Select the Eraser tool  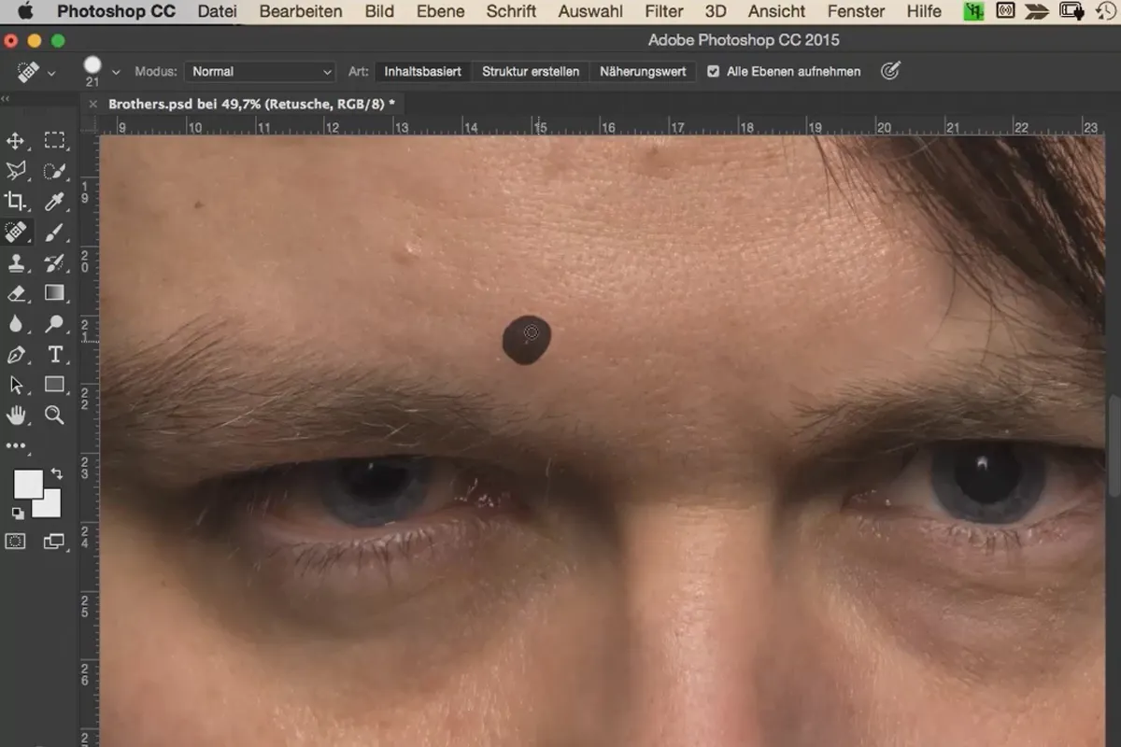click(x=16, y=293)
